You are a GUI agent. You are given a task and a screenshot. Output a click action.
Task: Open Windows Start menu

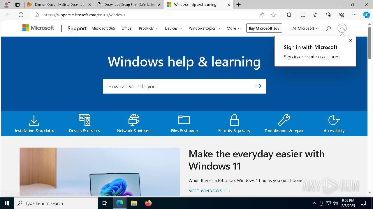7,203
